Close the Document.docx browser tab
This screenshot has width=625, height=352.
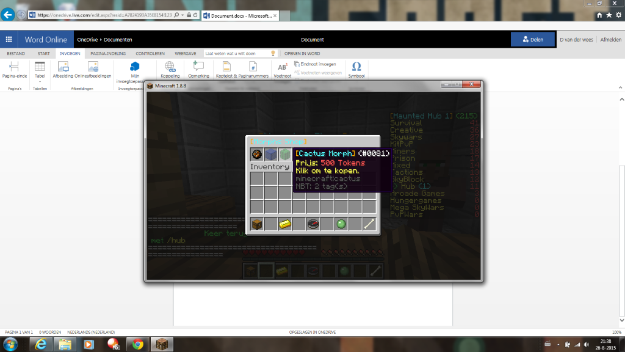pos(275,15)
